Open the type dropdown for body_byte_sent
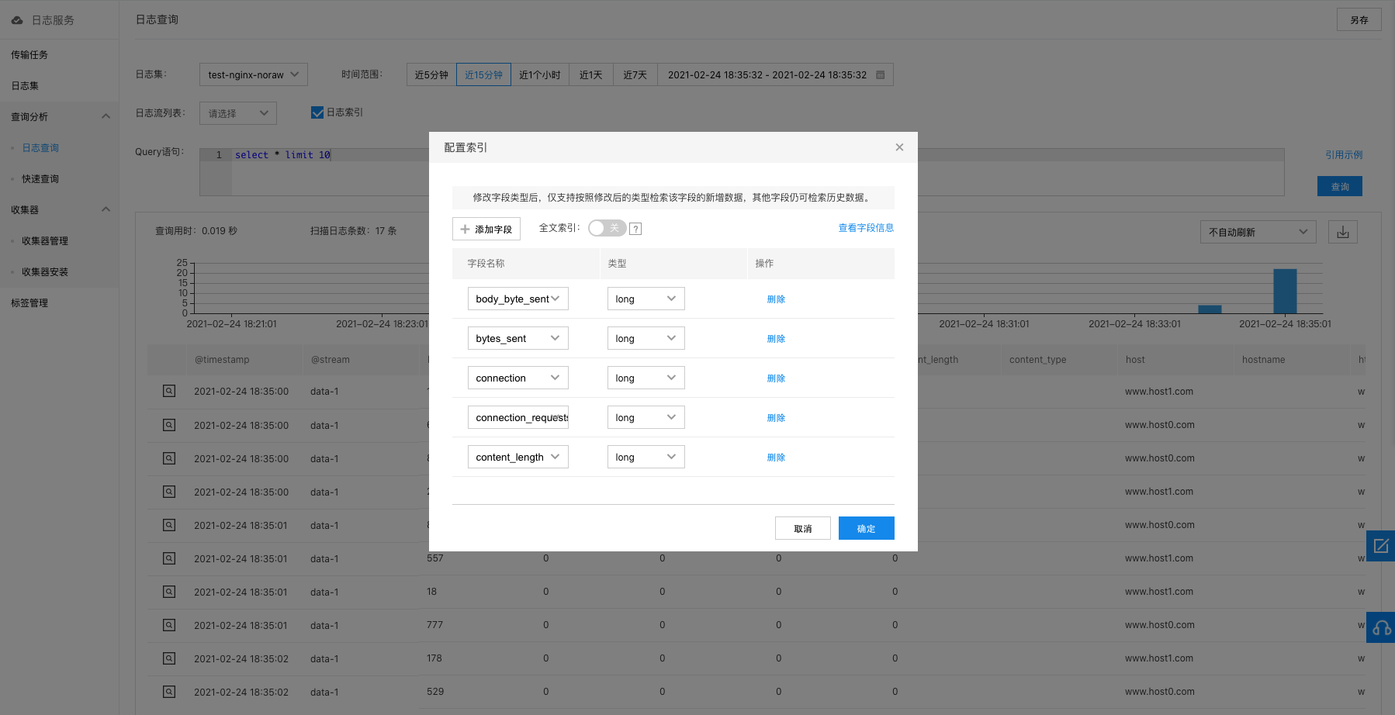 (646, 299)
